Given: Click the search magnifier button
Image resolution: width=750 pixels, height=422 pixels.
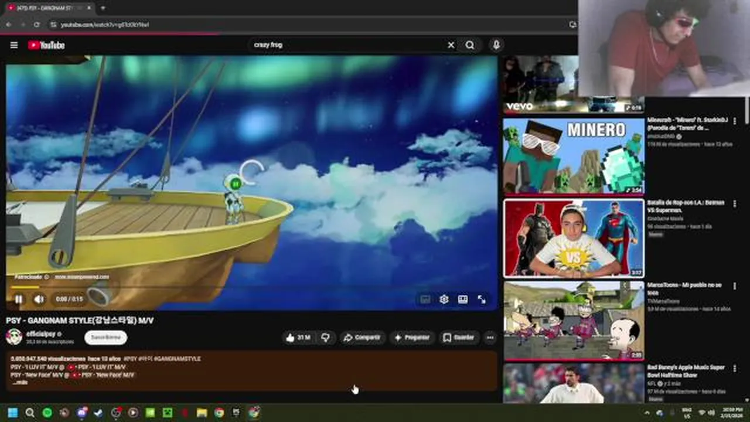Looking at the screenshot, I should (470, 45).
